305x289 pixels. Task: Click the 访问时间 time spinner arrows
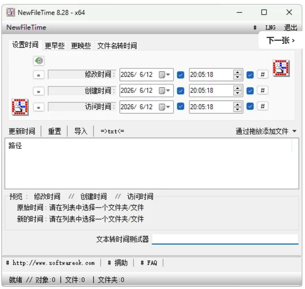click(238, 107)
